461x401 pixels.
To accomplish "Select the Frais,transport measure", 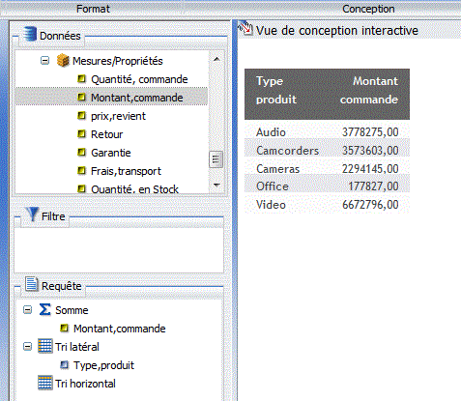I will pyautogui.click(x=126, y=171).
